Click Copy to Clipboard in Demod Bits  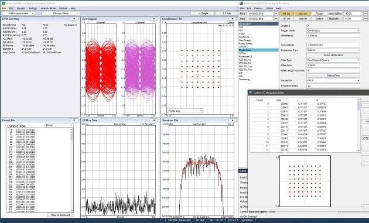[60, 215]
